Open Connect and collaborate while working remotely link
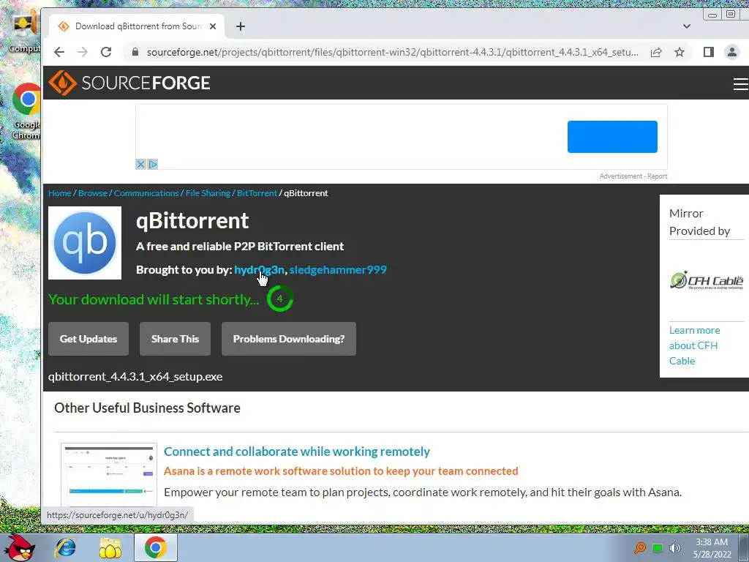The image size is (749, 562). point(297,452)
